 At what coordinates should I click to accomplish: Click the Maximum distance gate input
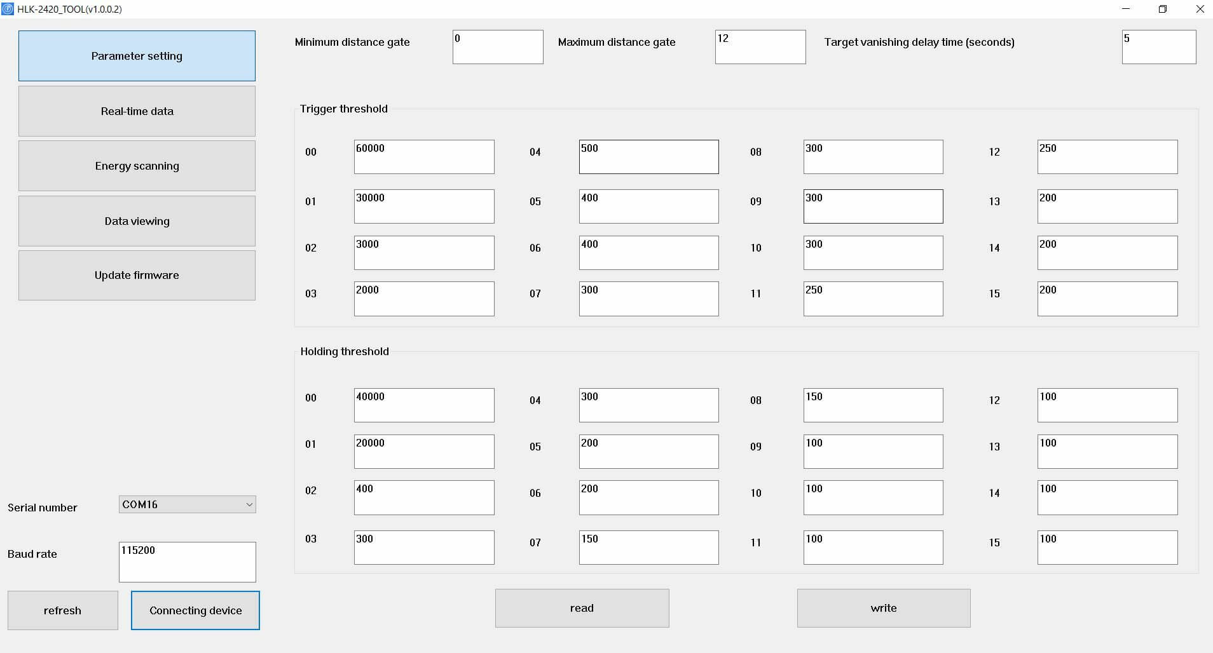pos(760,47)
